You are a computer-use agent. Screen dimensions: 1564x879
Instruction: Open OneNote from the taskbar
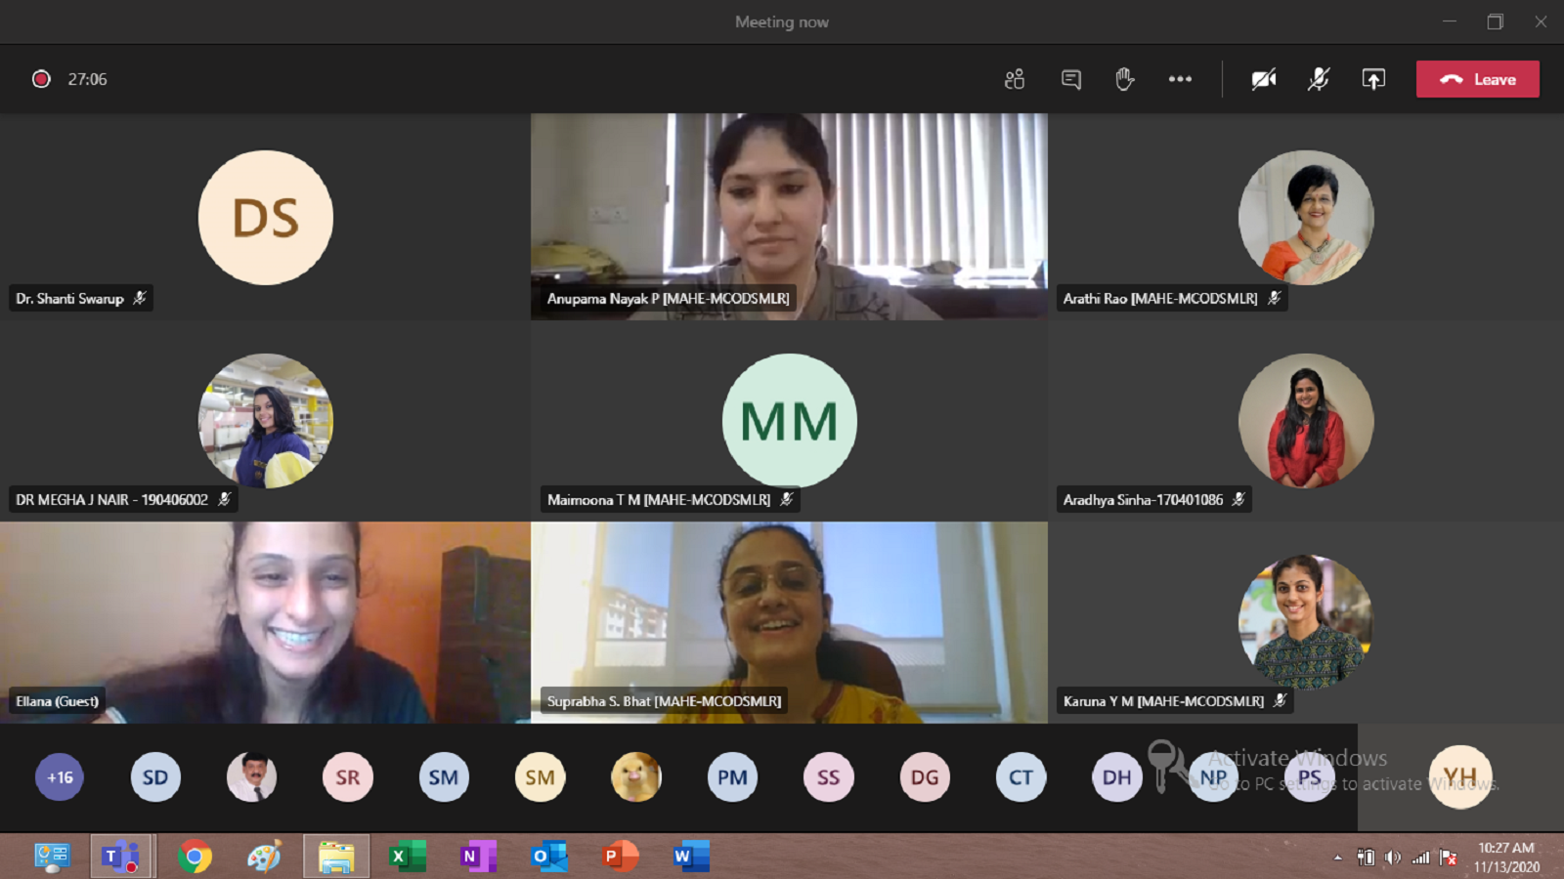click(478, 857)
